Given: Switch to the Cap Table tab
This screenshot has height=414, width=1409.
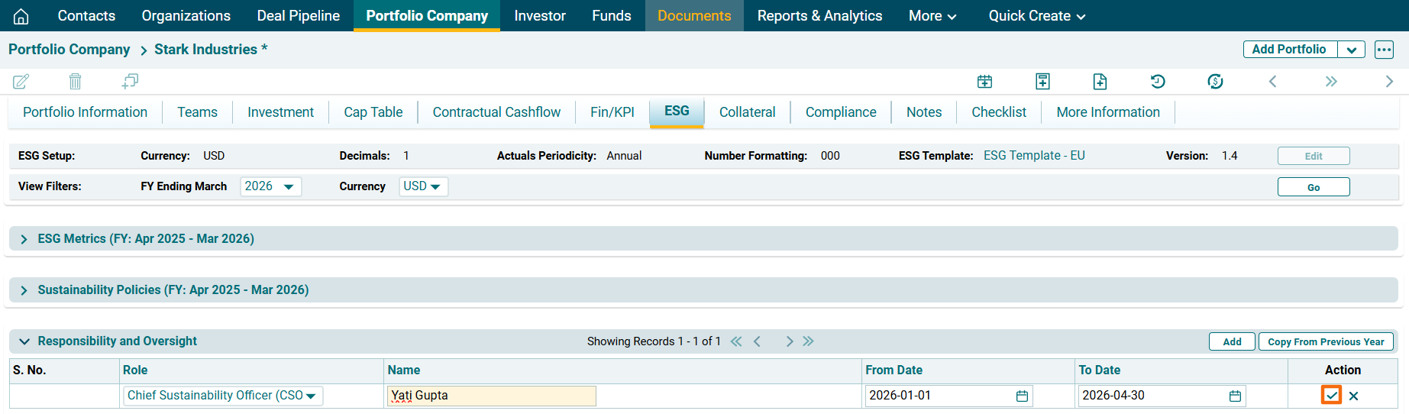Looking at the screenshot, I should click(373, 112).
